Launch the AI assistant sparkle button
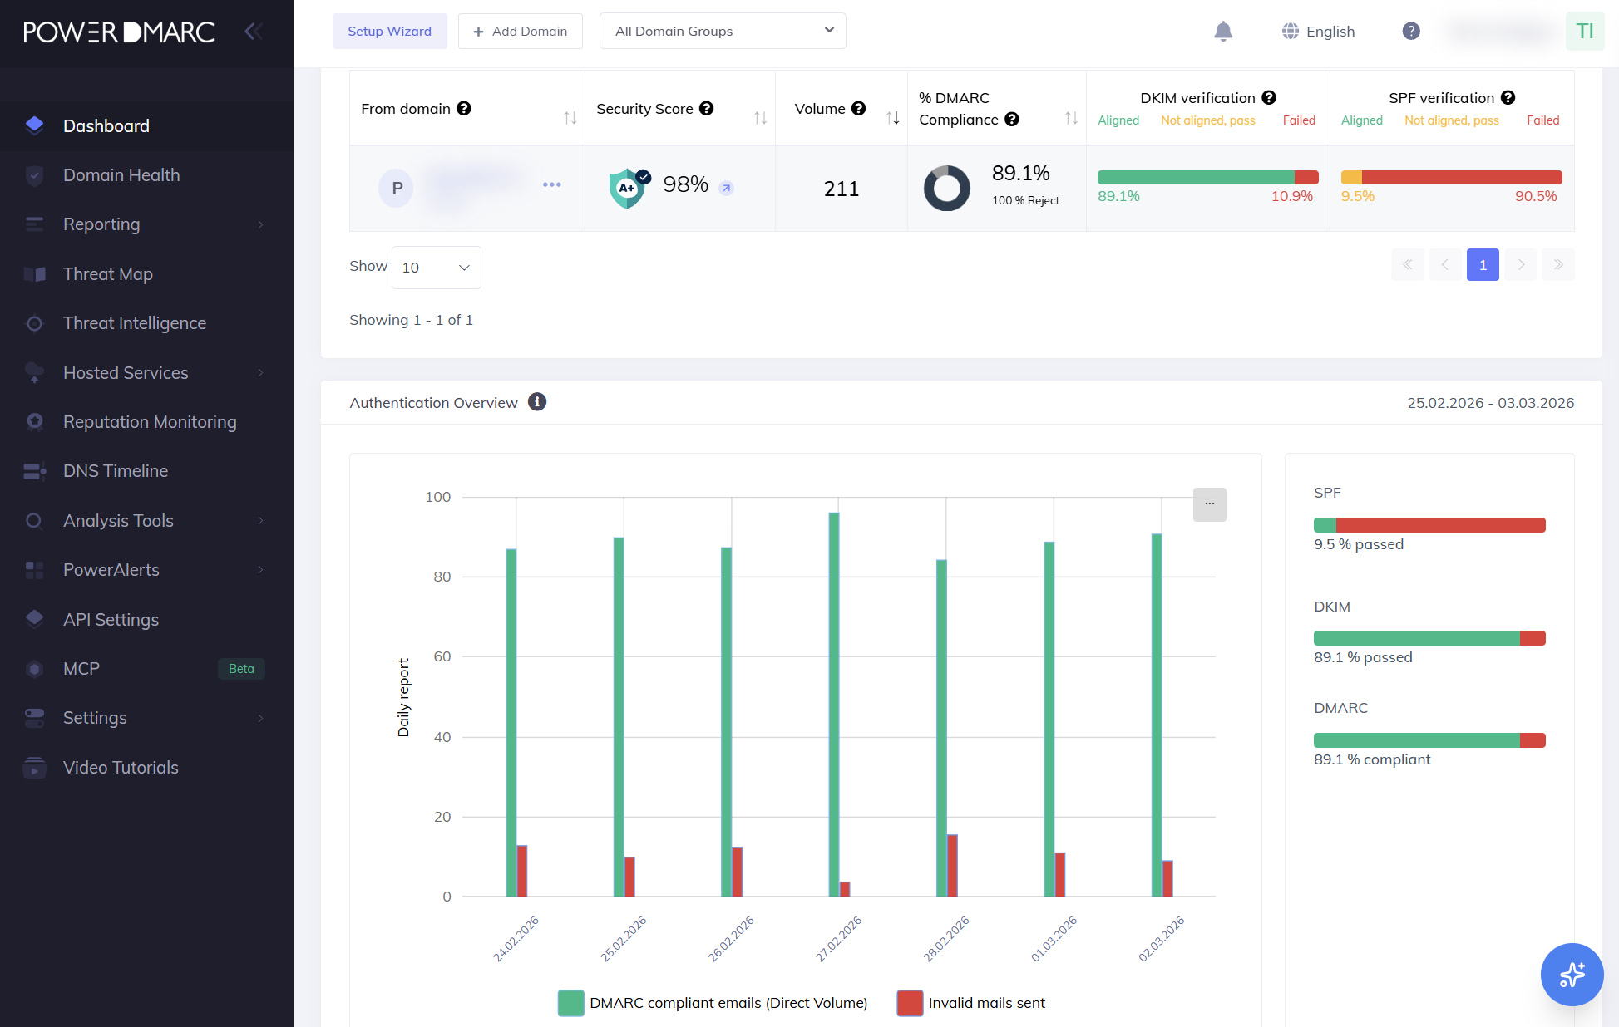 tap(1572, 974)
